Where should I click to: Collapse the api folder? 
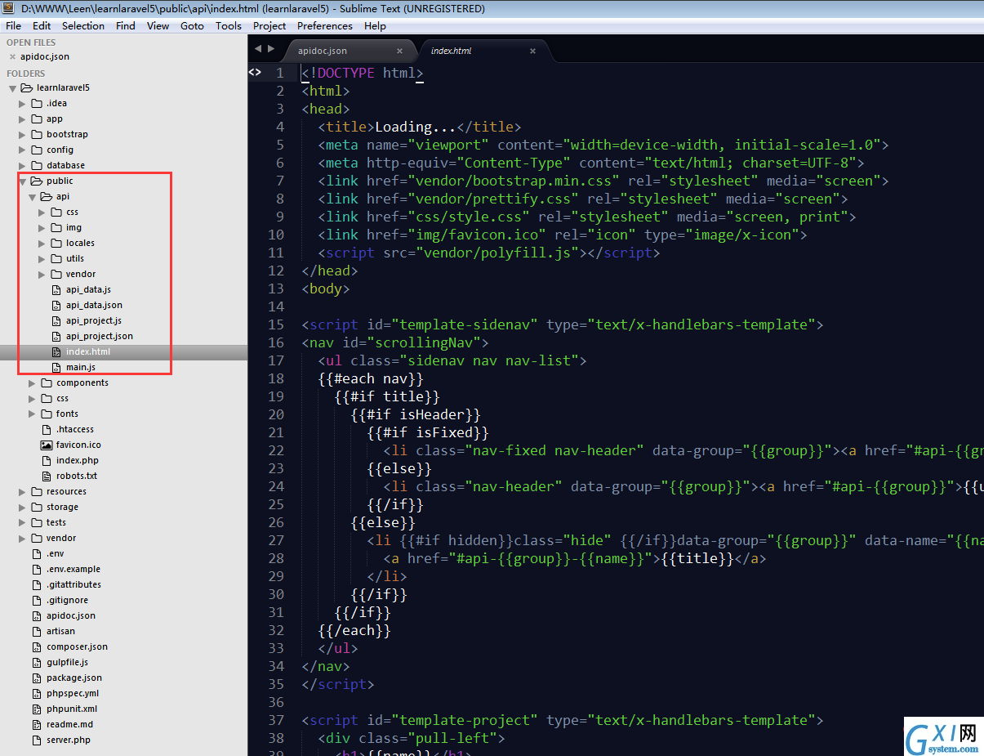(33, 196)
